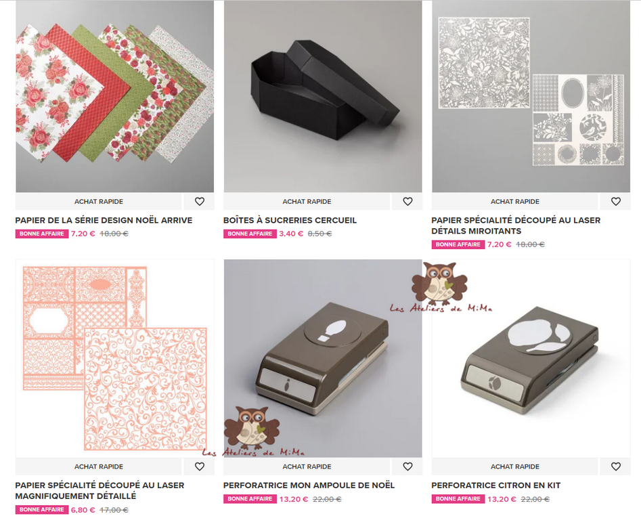Favorite the Papier Noël Arrive product heart
The image size is (641, 520).
[200, 202]
